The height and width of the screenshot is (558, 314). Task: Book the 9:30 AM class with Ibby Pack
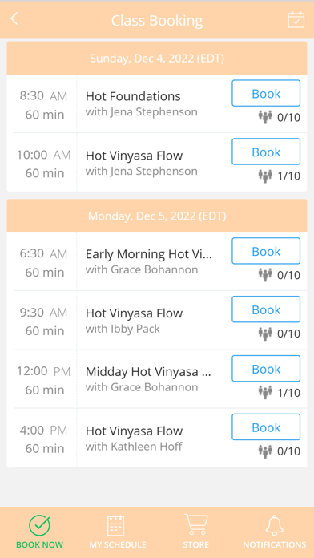pos(266,309)
